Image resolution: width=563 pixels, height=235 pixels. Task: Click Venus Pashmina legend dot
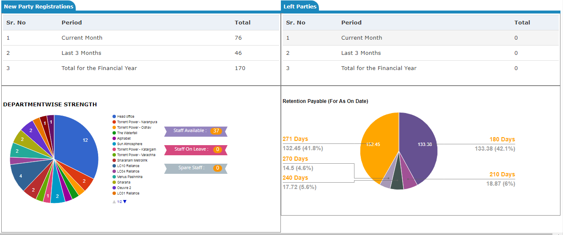click(x=114, y=177)
